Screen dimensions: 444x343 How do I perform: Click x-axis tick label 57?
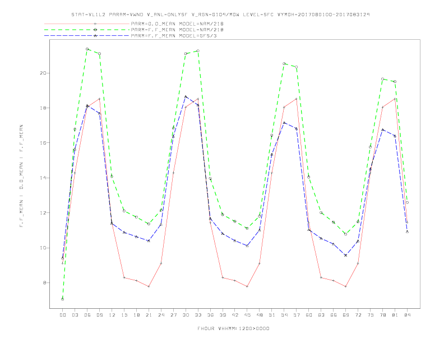297,315
